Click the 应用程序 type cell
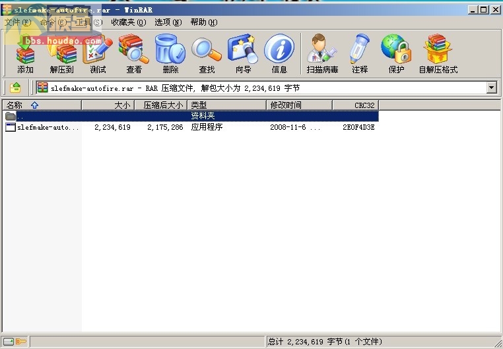Screen dimensions: 503x349 (x=207, y=127)
